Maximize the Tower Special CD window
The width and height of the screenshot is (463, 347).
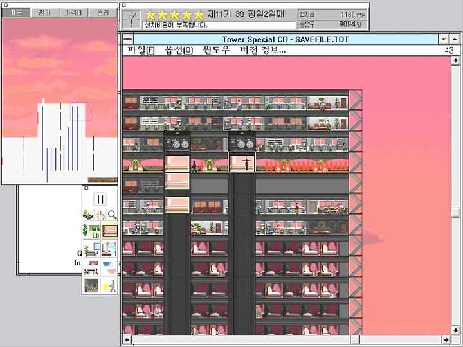tap(455, 39)
